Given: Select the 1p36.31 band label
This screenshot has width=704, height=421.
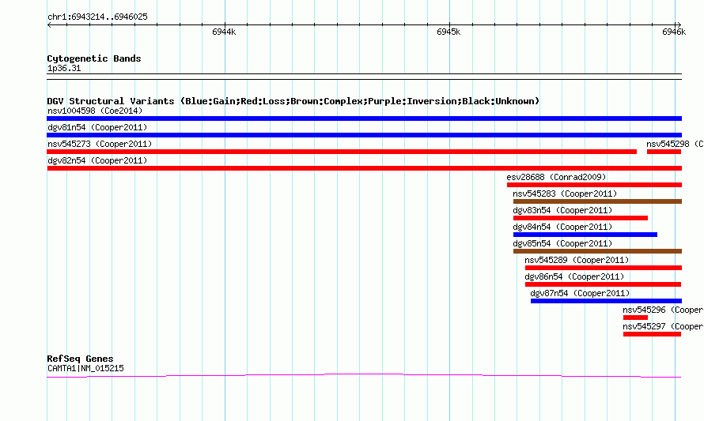Looking at the screenshot, I should pyautogui.click(x=64, y=69).
